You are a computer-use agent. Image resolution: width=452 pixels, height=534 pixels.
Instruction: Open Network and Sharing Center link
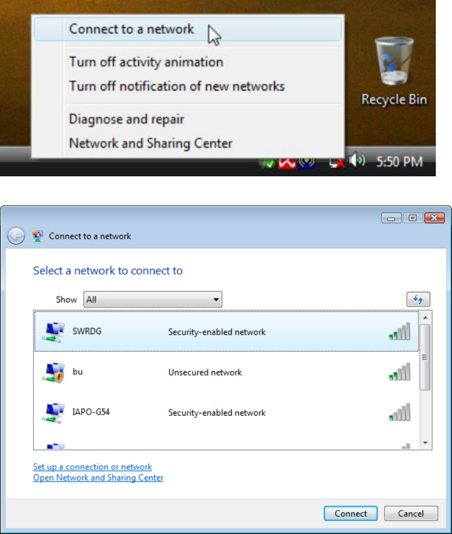[x=98, y=478]
